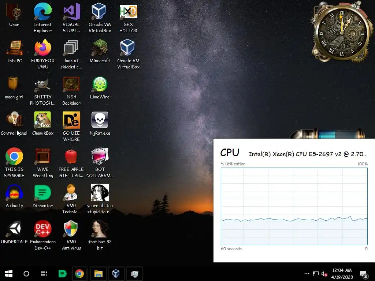Select the Oracle VM VirtualBox icon beside VISUAL STUPI...
Image resolution: width=375 pixels, height=281 pixels.
click(100, 18)
